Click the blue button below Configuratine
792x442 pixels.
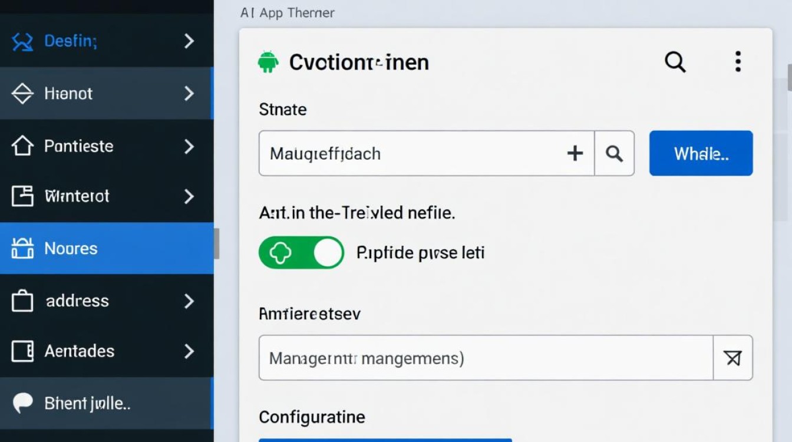tap(385, 440)
